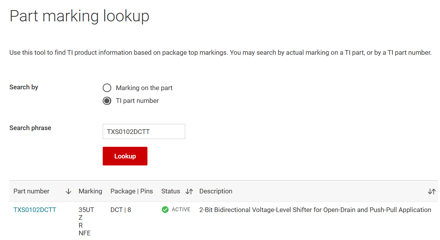
Task: Sort by Part number using the down arrow
Action: coord(68,191)
